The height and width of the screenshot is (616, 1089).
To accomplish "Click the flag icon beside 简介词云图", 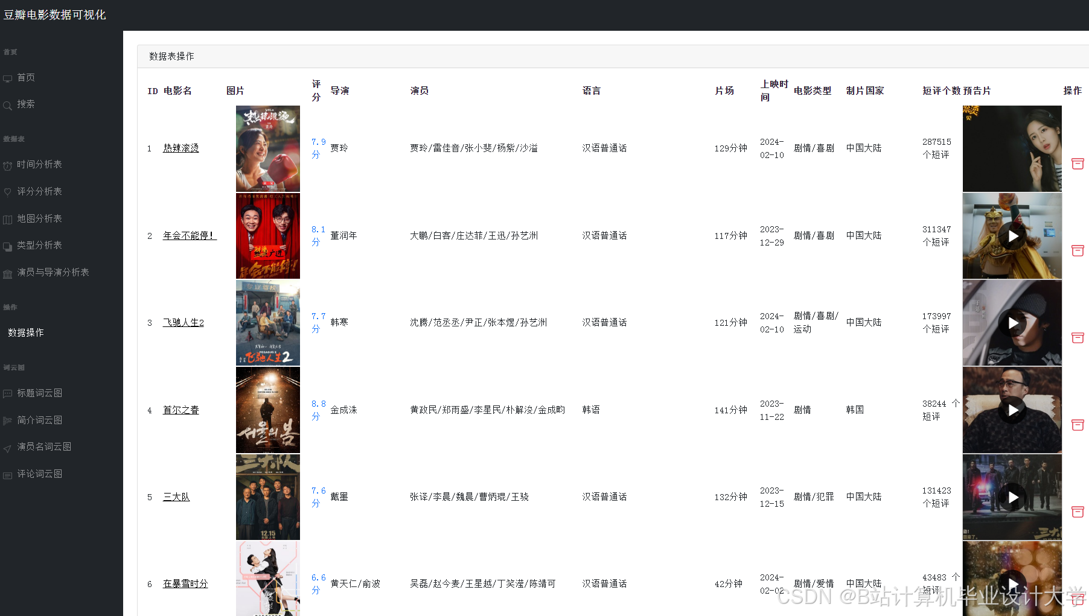I will click(x=7, y=421).
